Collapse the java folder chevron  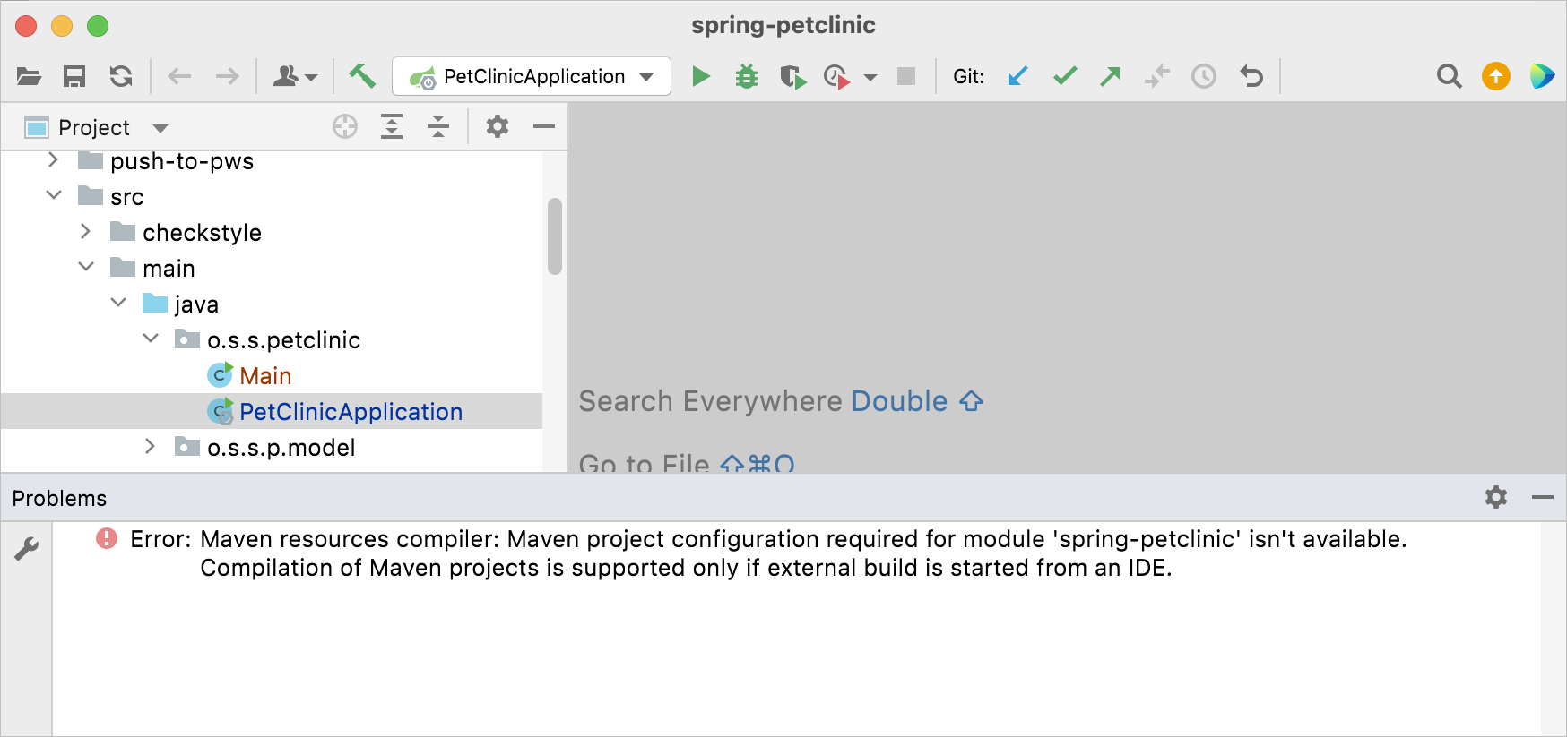[118, 303]
